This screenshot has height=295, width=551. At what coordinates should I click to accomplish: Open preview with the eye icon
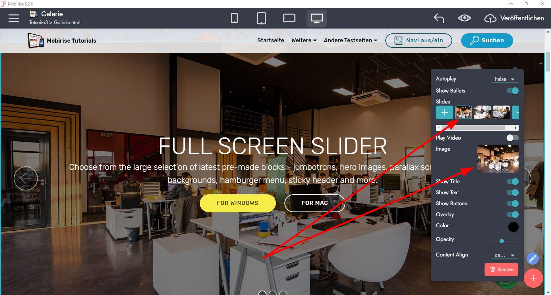click(x=464, y=18)
